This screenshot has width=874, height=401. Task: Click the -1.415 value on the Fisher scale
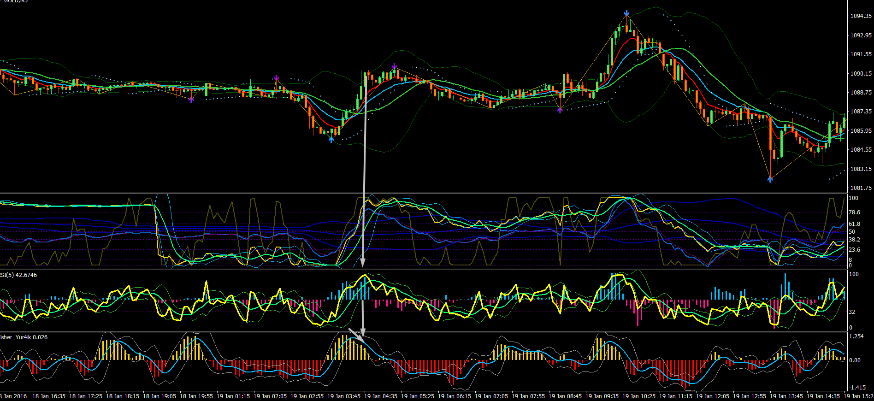[x=857, y=388]
